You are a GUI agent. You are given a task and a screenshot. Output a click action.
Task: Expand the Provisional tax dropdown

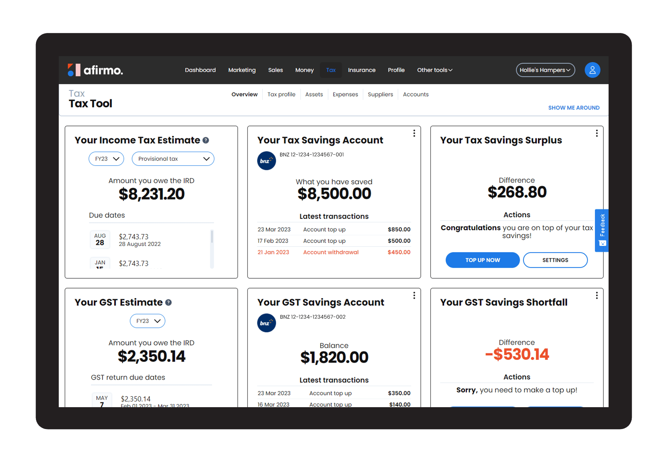click(173, 159)
